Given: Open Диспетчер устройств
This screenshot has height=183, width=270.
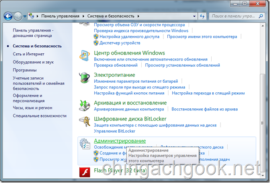Looking at the screenshot, I should 120,43.
